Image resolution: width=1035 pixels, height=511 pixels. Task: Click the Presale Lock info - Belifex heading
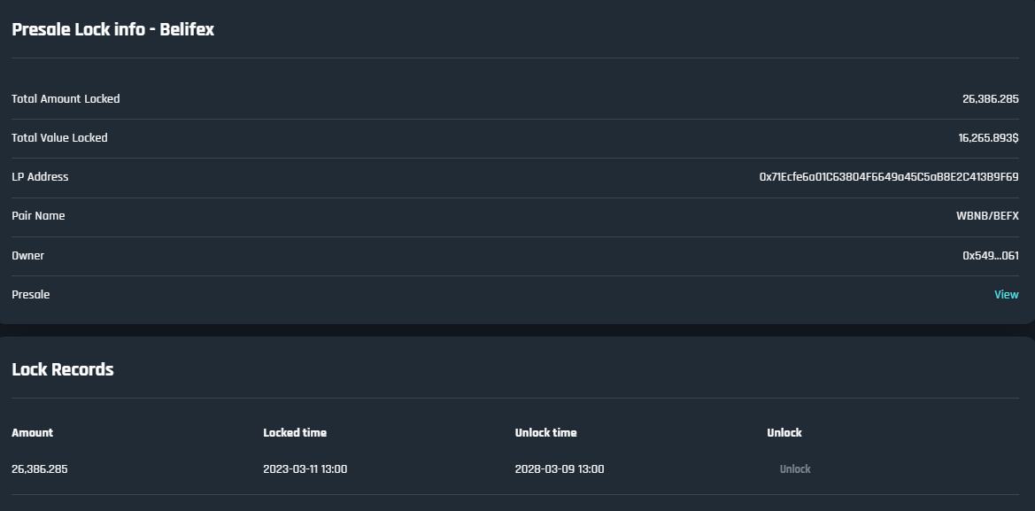(112, 29)
